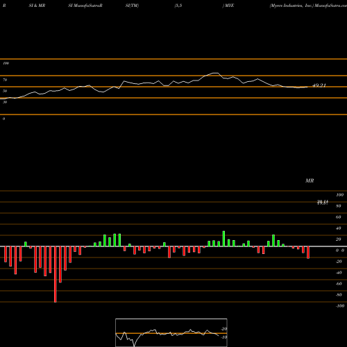Viewport: 347px width, 347px height.
Task: Click the "(5,5" parameter text in header
Action: tap(178, 6)
